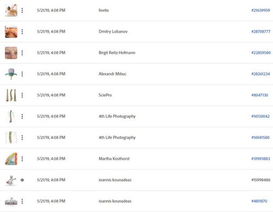The width and height of the screenshot is (273, 212).
Task: Open the three-dot menu in SciePro row
Action: point(22,95)
